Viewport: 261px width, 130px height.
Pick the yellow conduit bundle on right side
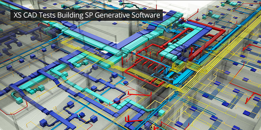(x=228, y=42)
